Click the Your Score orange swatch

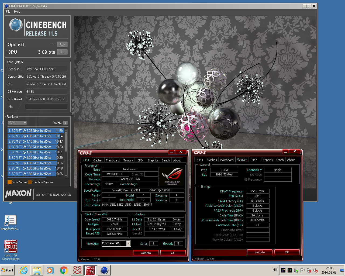point(9,182)
